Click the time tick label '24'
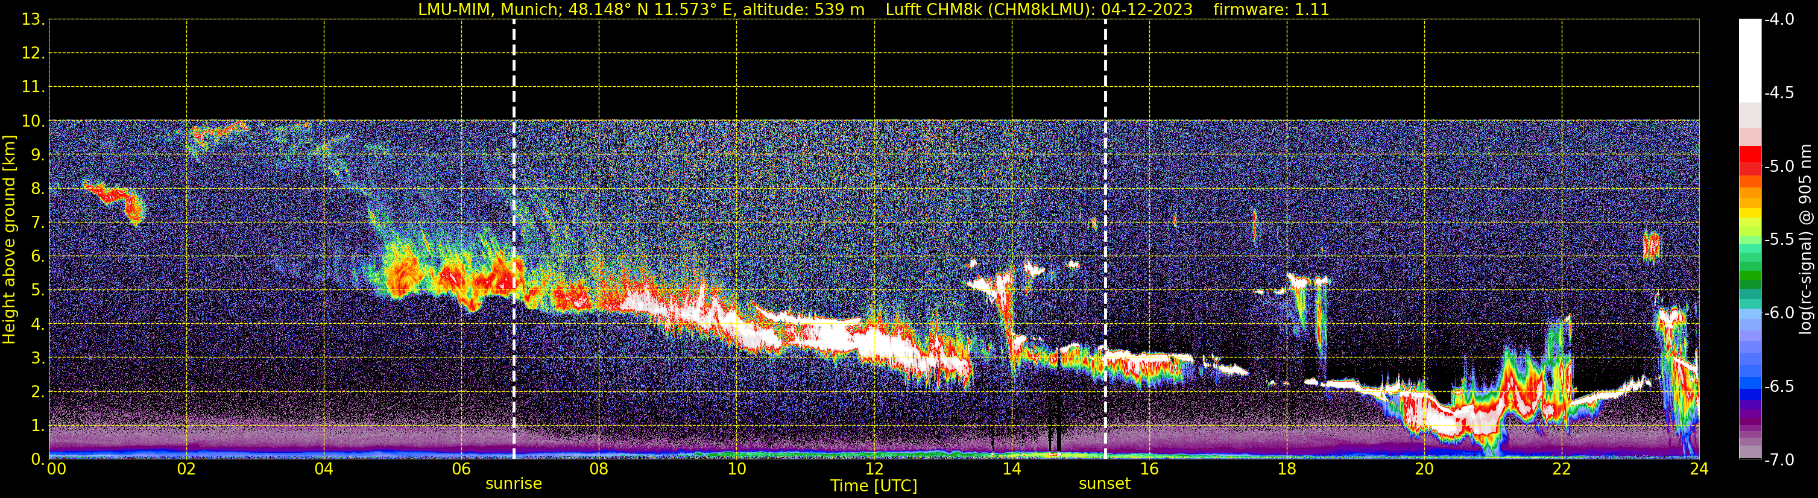Screen dimensions: 1818x498 coord(1699,469)
